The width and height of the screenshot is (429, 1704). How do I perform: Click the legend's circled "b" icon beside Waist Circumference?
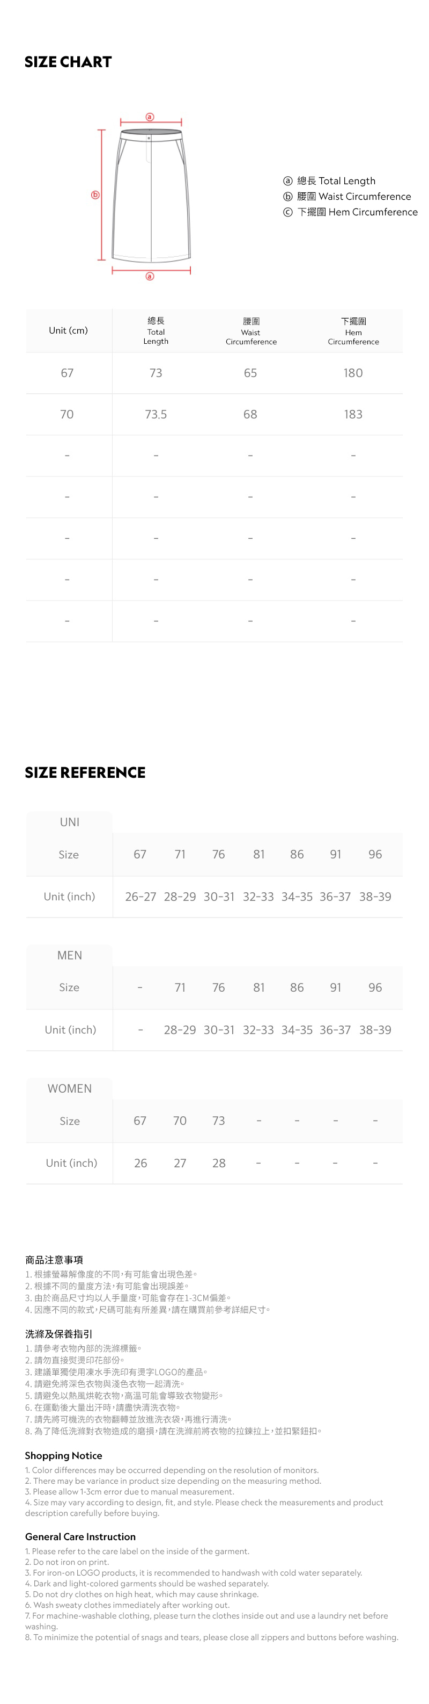click(x=288, y=197)
